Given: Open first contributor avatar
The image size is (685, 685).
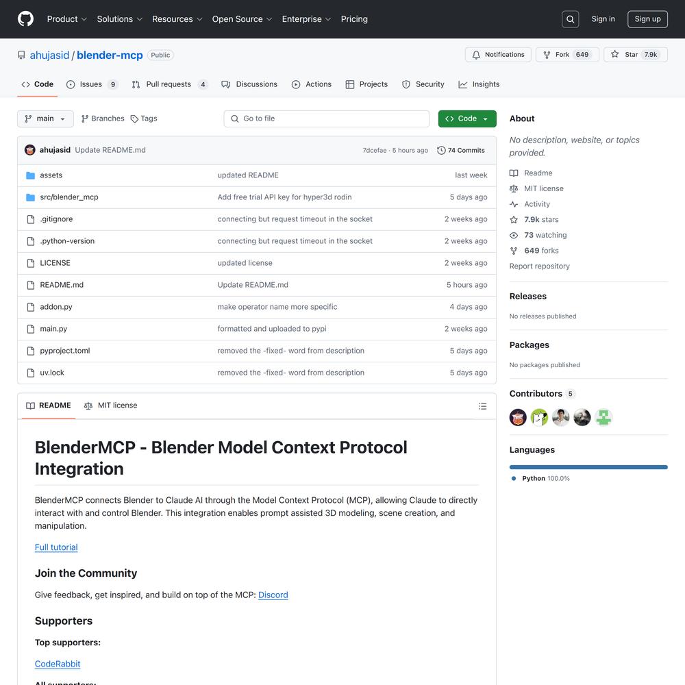Looking at the screenshot, I should (518, 417).
